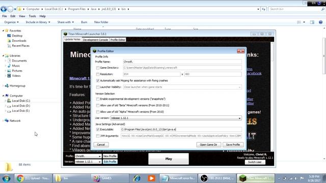Open the Network icon in the sidebar
Screen dimensions: 326x183
pyautogui.click(x=7, y=120)
